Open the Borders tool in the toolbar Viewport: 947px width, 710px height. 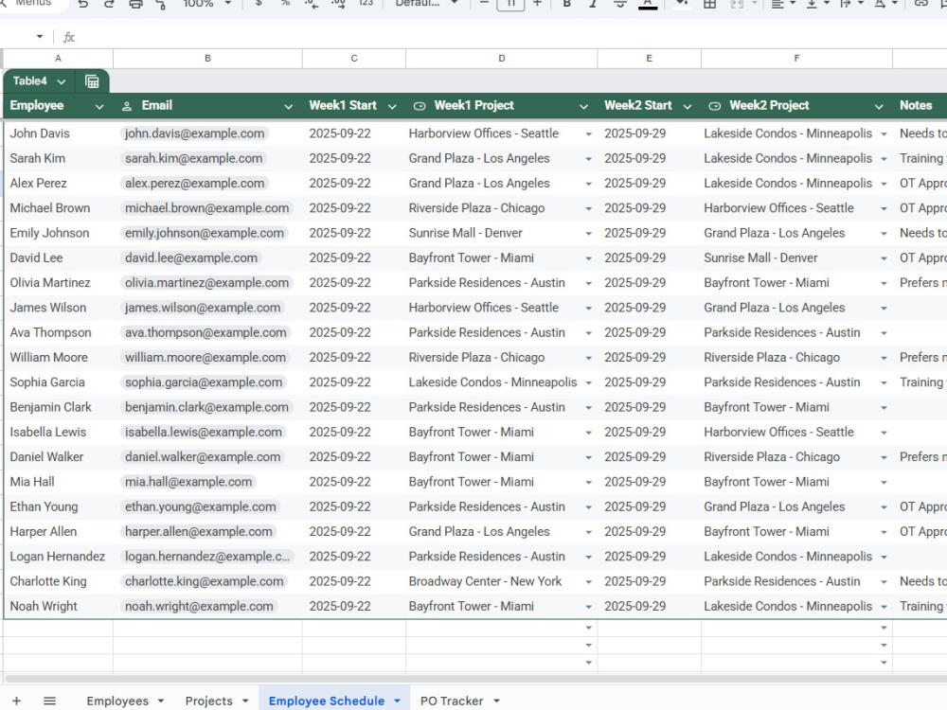pyautogui.click(x=709, y=4)
